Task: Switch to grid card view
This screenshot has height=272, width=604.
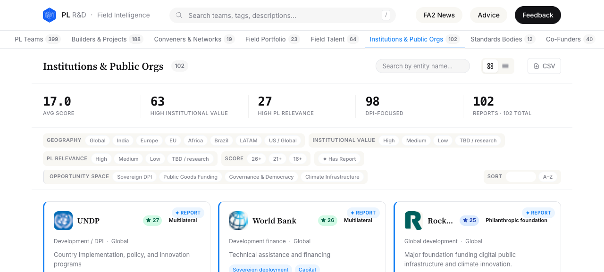Action: click(x=490, y=66)
